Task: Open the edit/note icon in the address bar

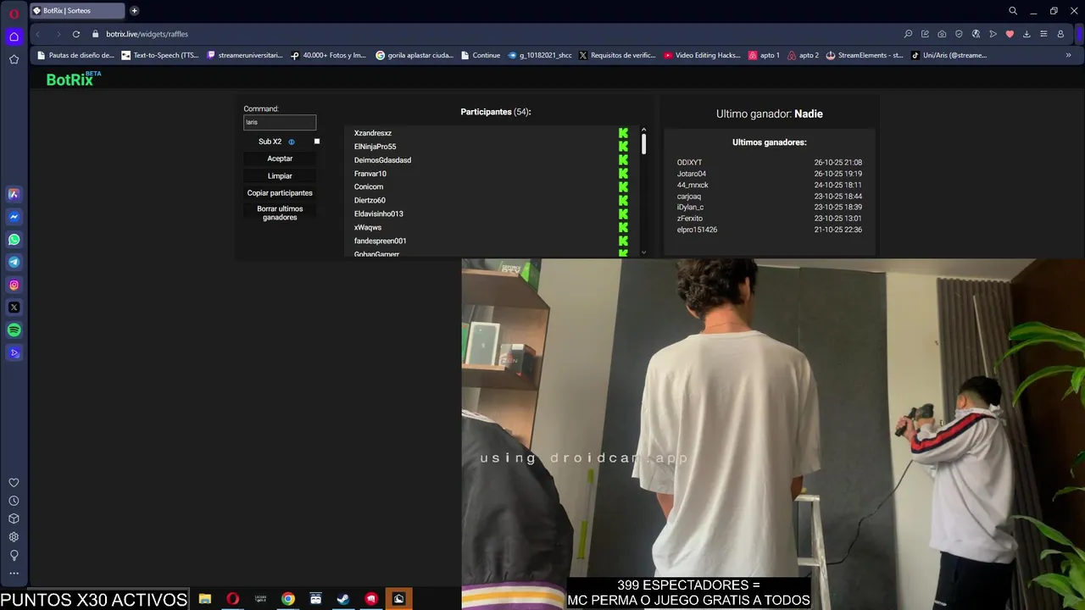Action: point(925,34)
